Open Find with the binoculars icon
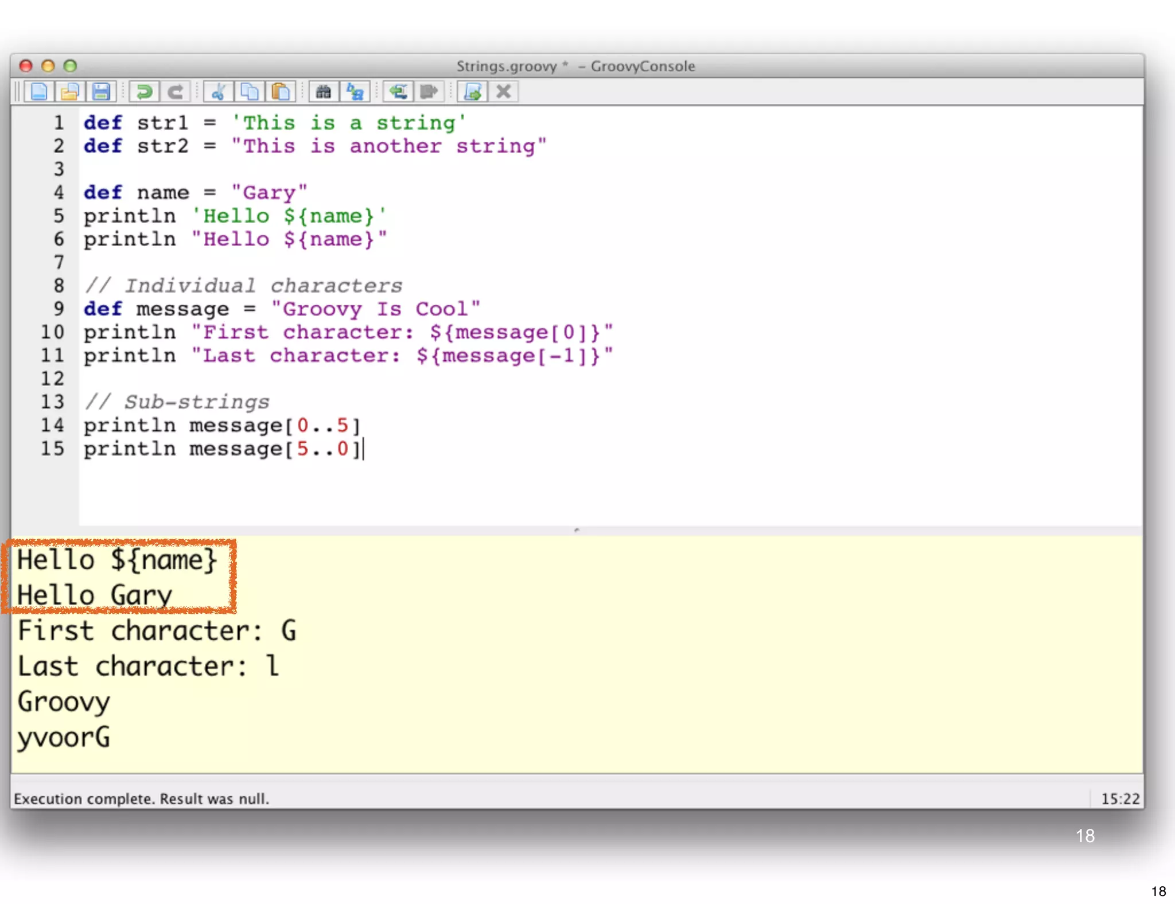Viewport: 1175px width, 904px height. tap(324, 92)
